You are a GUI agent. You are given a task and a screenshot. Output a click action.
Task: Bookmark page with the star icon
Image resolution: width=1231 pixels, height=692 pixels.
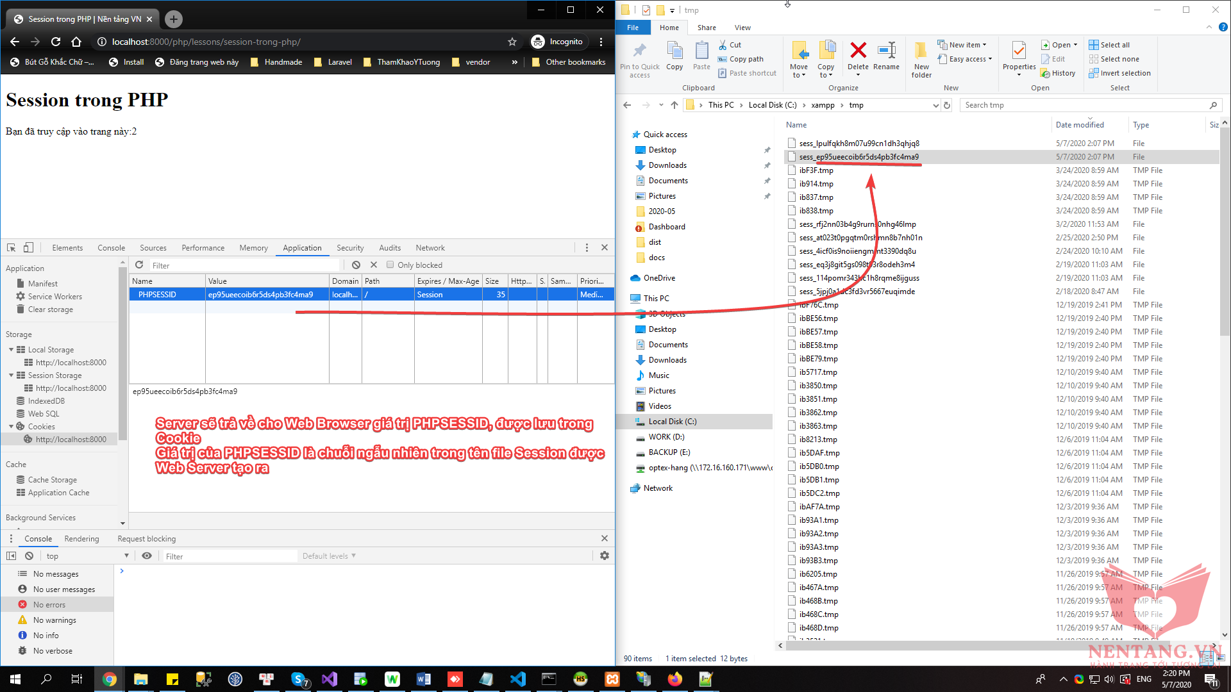pos(512,42)
